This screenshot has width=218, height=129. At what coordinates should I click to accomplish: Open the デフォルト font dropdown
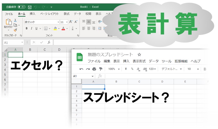(x=172, y=69)
